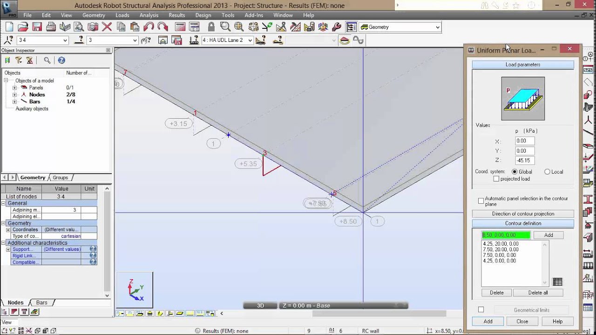Viewport: 596px width, 335px height.
Task: Click the New project icon
Action: point(9,27)
